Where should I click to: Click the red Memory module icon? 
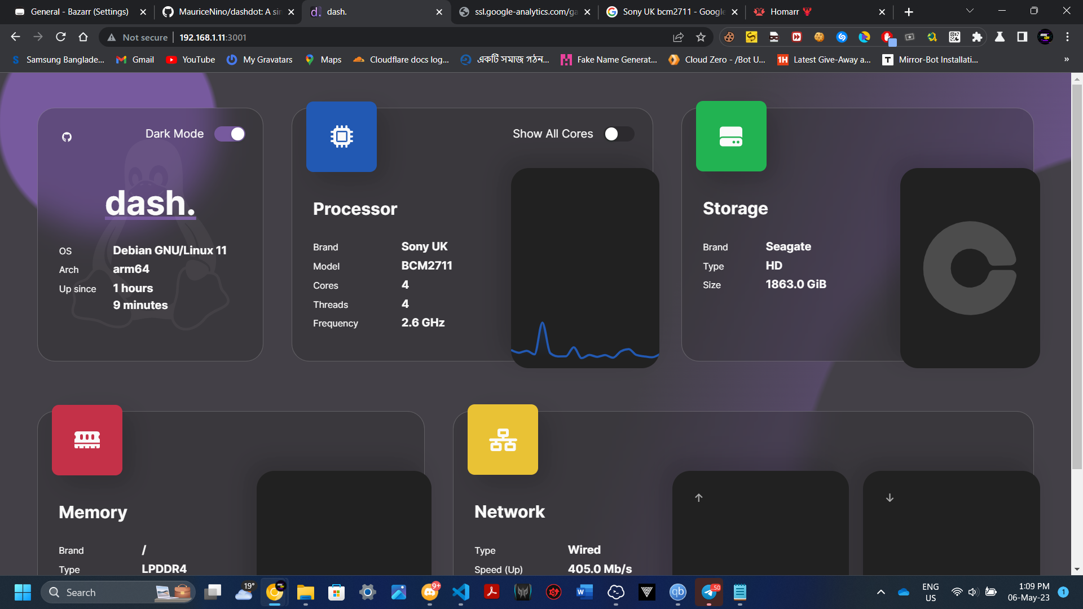pyautogui.click(x=87, y=440)
